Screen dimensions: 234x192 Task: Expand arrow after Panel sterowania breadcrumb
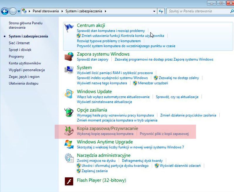pos(62,11)
